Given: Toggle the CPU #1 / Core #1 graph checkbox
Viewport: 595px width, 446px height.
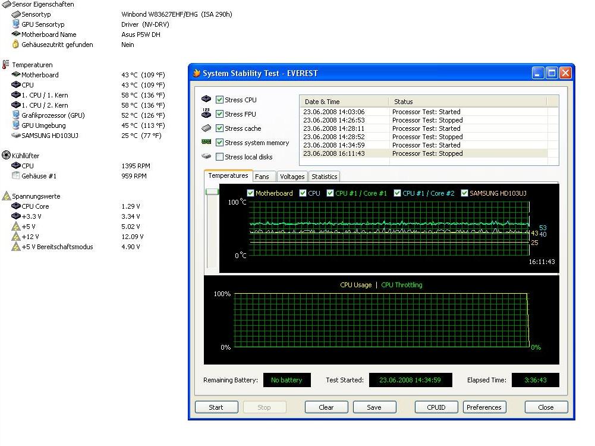Looking at the screenshot, I should [330, 193].
